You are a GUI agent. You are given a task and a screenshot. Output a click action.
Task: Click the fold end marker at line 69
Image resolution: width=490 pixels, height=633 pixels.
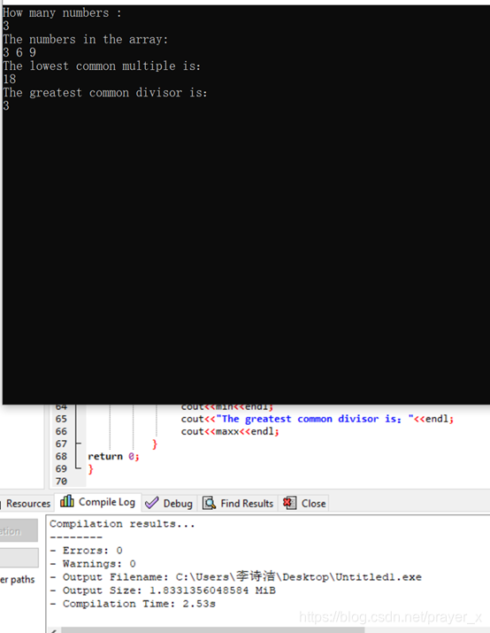coord(78,468)
